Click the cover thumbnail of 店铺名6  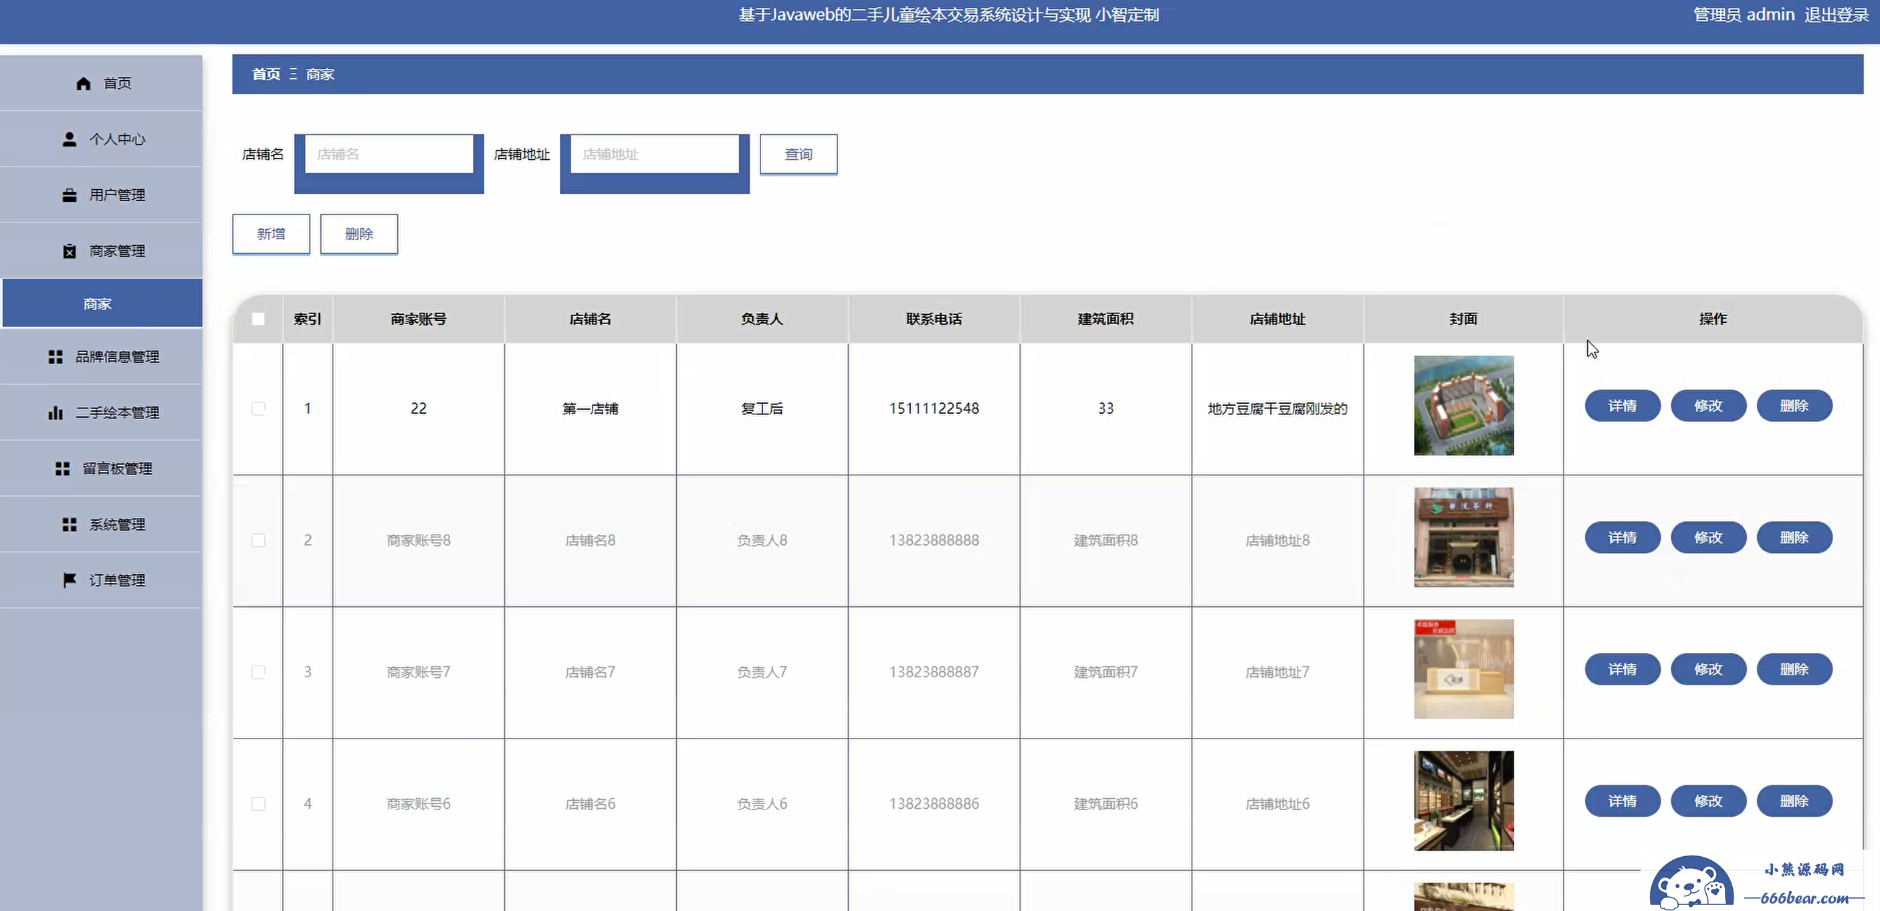coord(1463,801)
